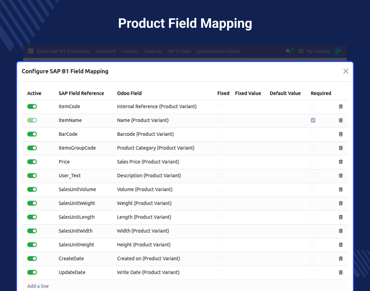Toggle Active switch for ItemCode

(x=32, y=106)
